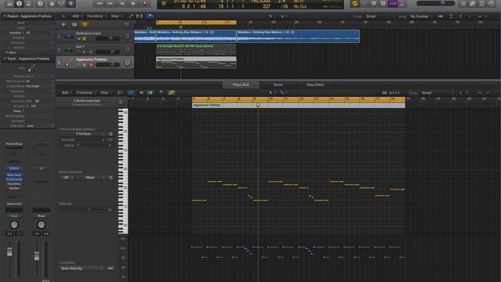Open the Time Quantize 1/16 Note dropdown
Viewport: 501px width, 282px height.
[84, 134]
